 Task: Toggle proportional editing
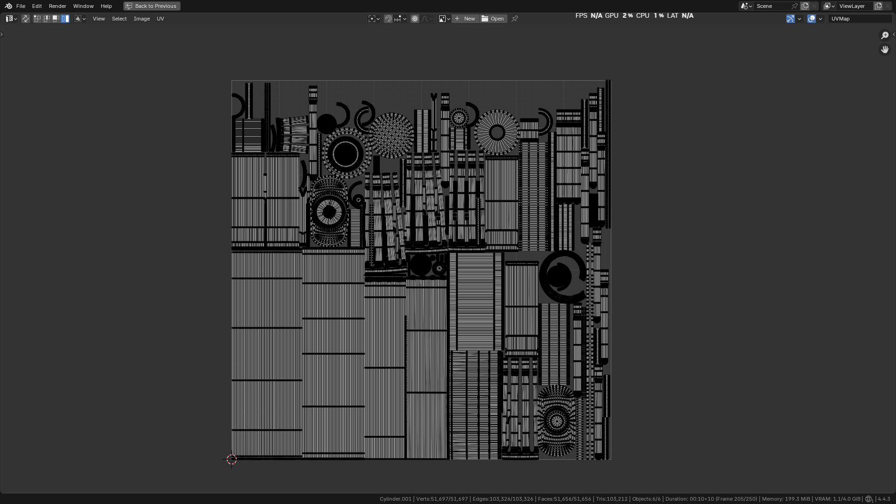(x=414, y=19)
